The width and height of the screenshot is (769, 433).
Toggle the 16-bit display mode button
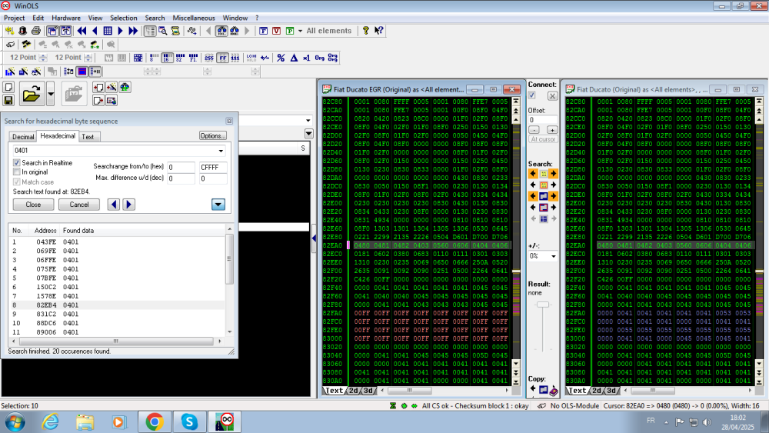click(167, 58)
